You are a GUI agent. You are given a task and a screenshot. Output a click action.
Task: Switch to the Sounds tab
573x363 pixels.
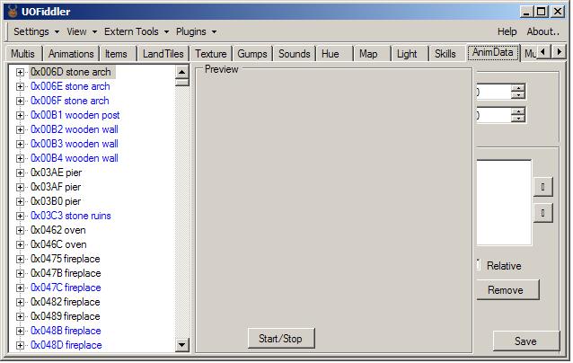(295, 54)
